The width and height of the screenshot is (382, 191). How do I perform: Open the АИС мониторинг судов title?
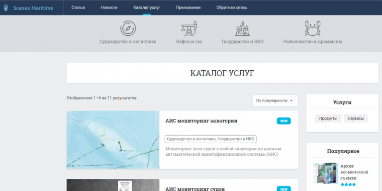coord(195,189)
